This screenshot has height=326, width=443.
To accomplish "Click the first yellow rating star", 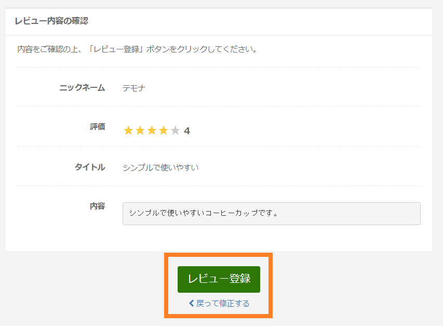I will (x=129, y=131).
